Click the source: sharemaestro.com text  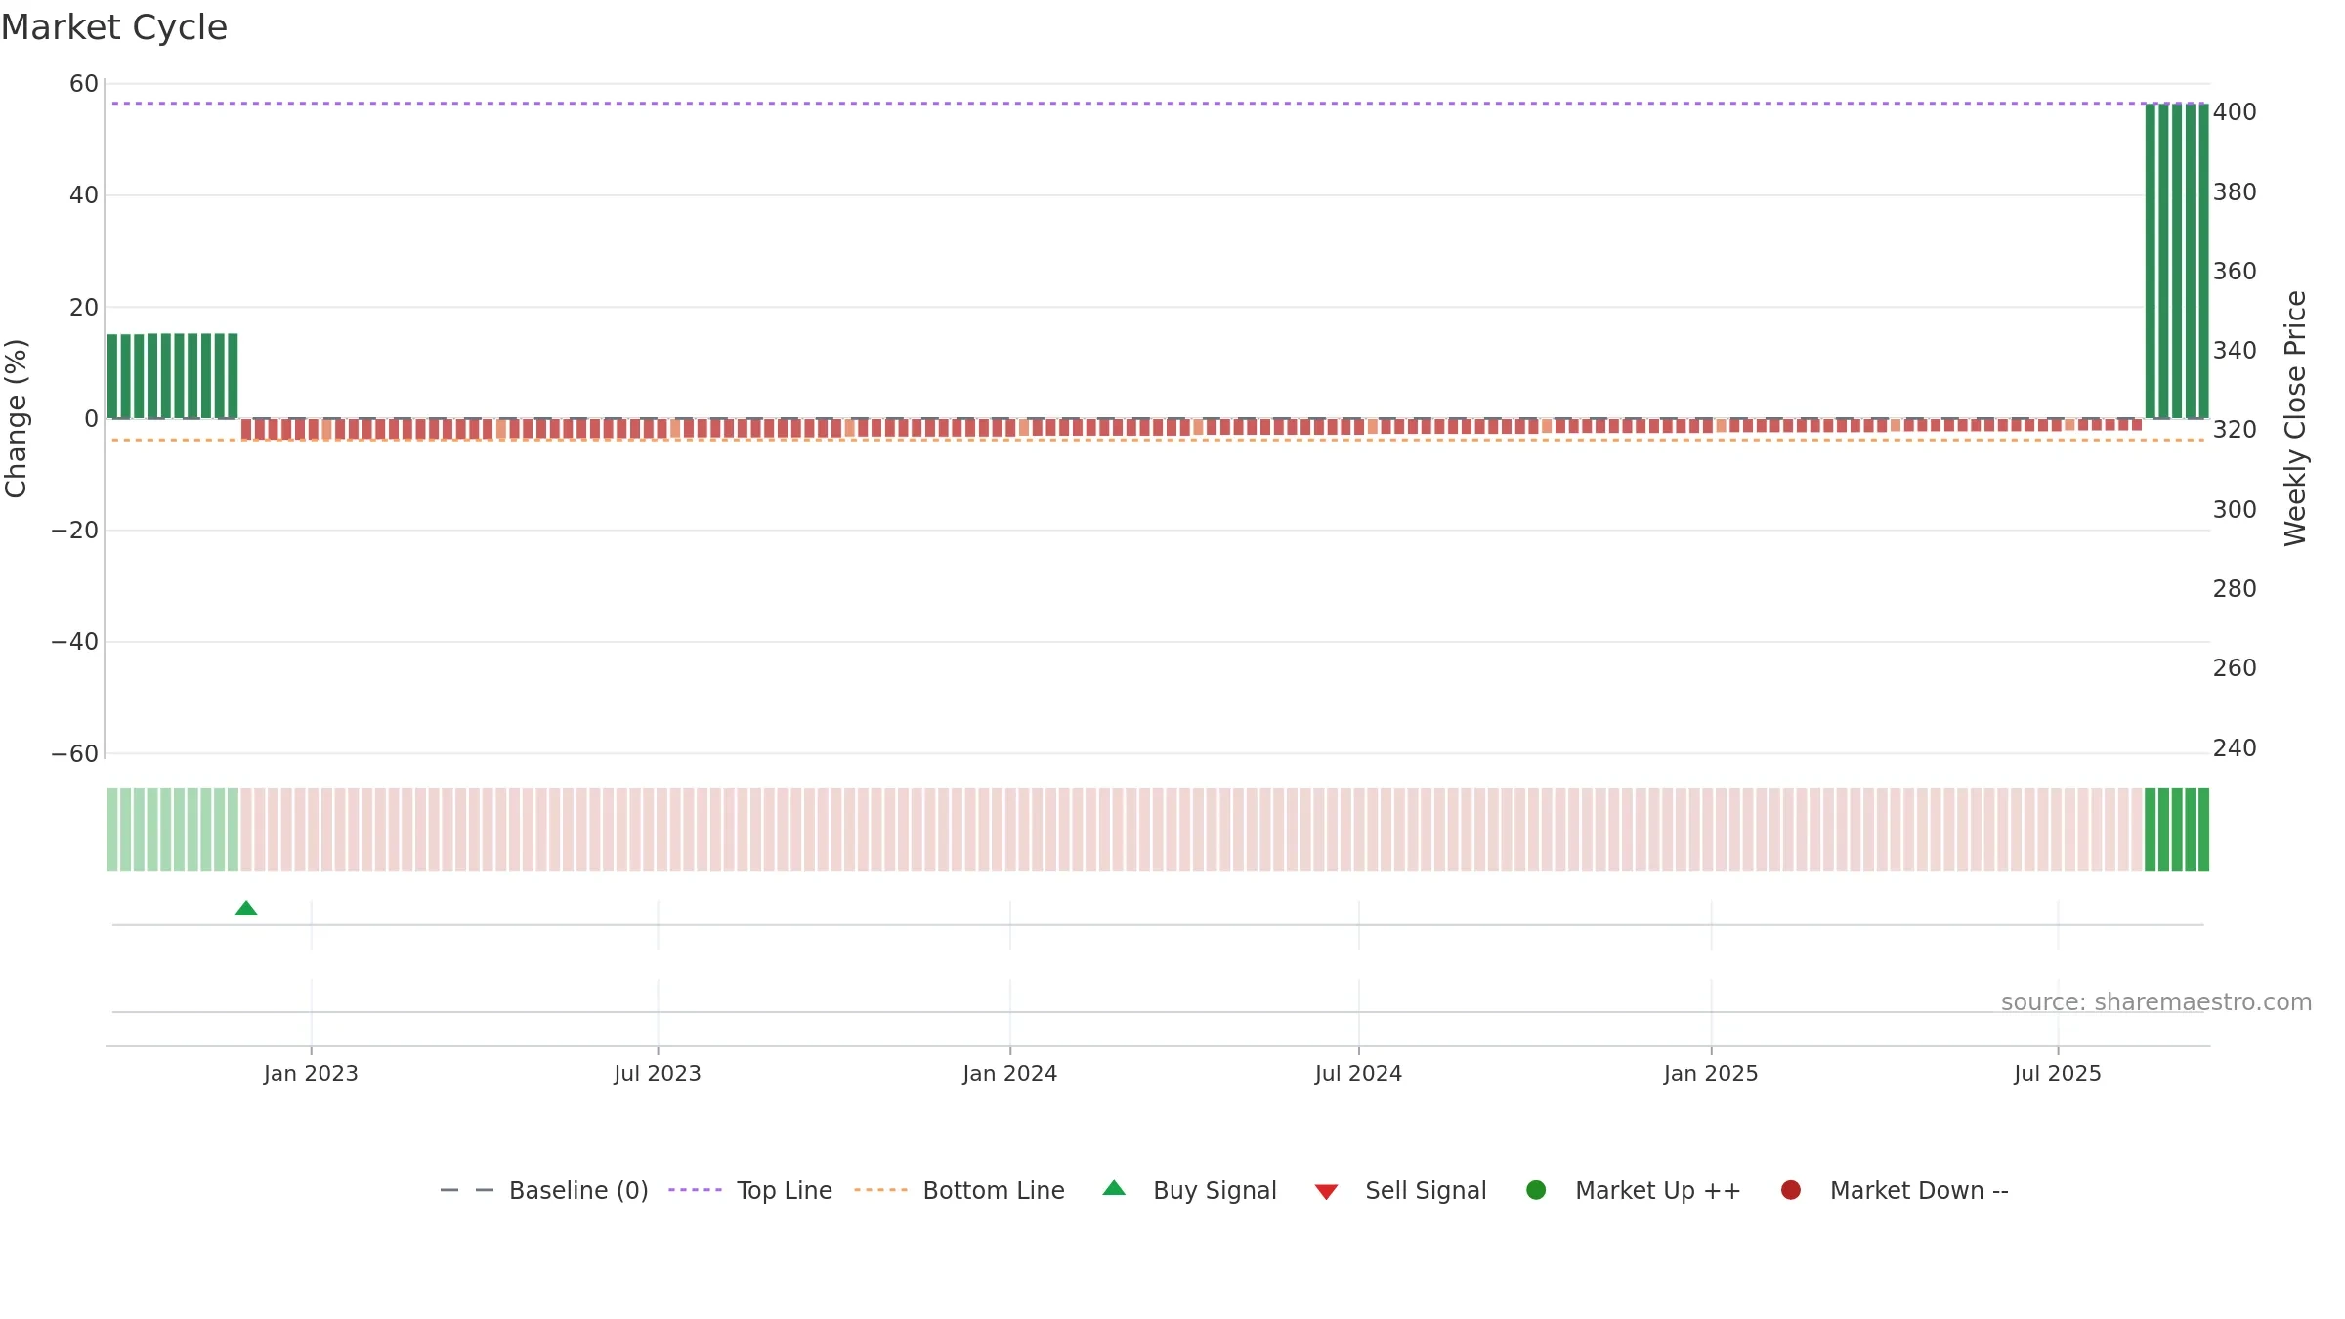coord(2156,1002)
